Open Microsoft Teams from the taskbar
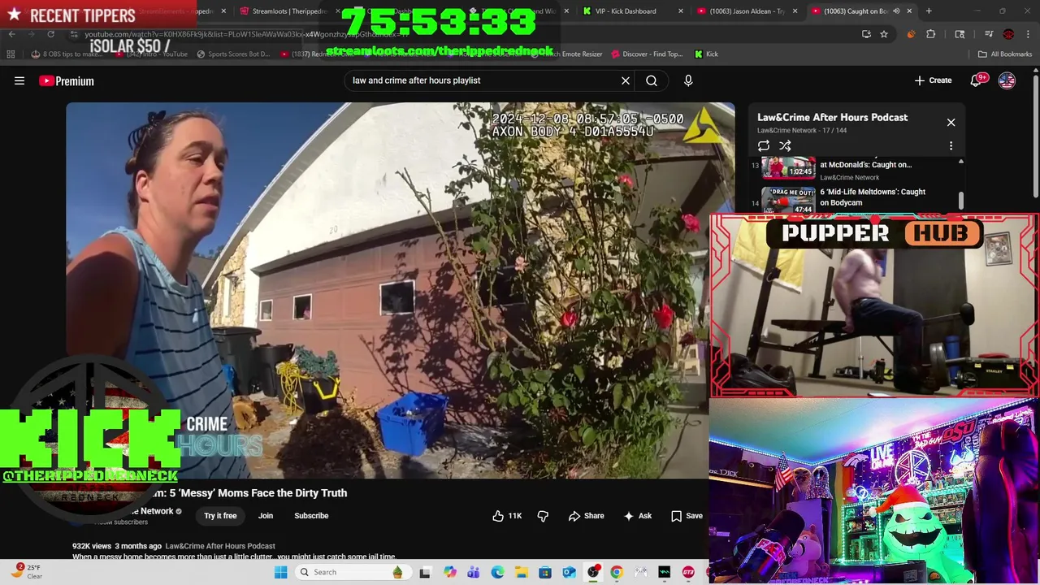Image resolution: width=1040 pixels, height=585 pixels. tap(473, 572)
